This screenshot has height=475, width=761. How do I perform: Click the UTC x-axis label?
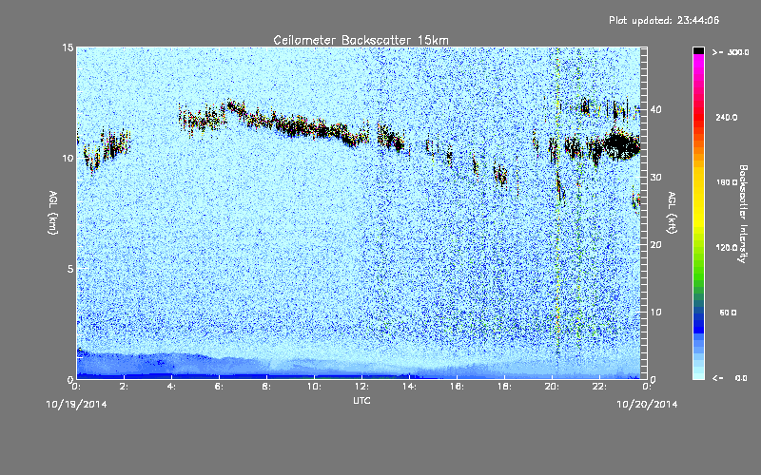tap(361, 401)
